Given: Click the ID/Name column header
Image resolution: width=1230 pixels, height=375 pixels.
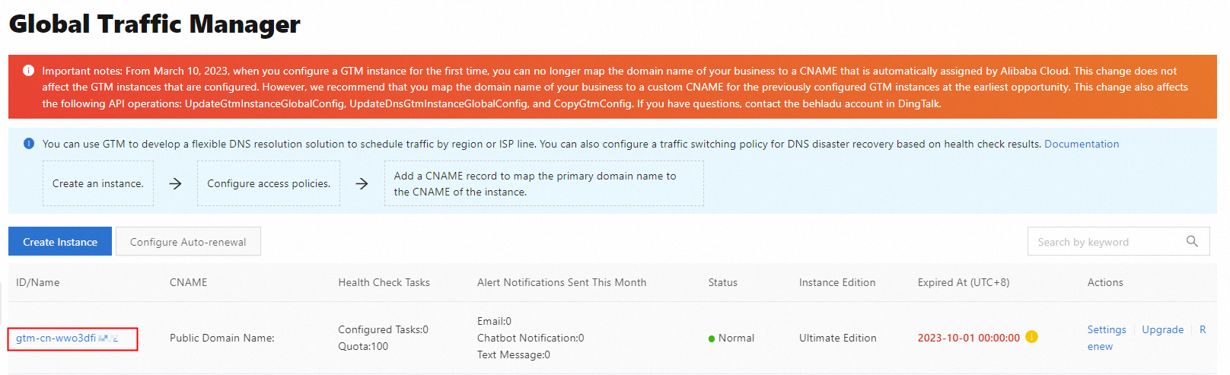Looking at the screenshot, I should pos(38,282).
